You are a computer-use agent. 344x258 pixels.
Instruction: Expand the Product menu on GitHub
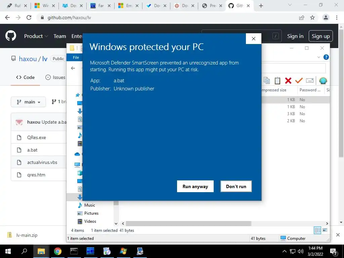(x=36, y=36)
